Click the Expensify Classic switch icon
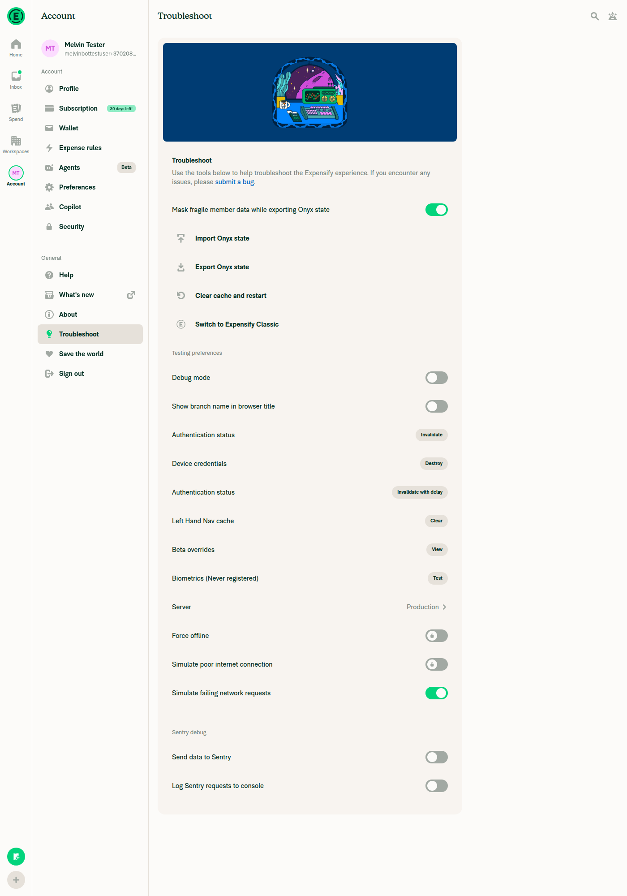627x896 pixels. pyautogui.click(x=181, y=324)
